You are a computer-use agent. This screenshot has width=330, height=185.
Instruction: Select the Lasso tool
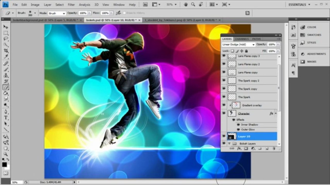point(5,39)
